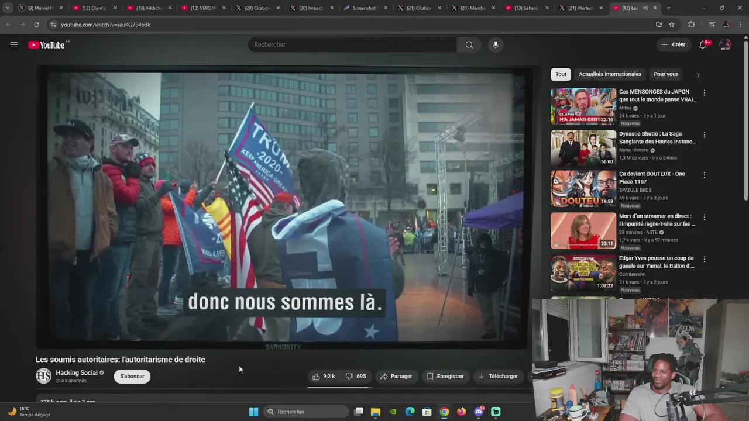Like the video with 9,2 k thumbs-up
The height and width of the screenshot is (421, 749).
coord(324,376)
